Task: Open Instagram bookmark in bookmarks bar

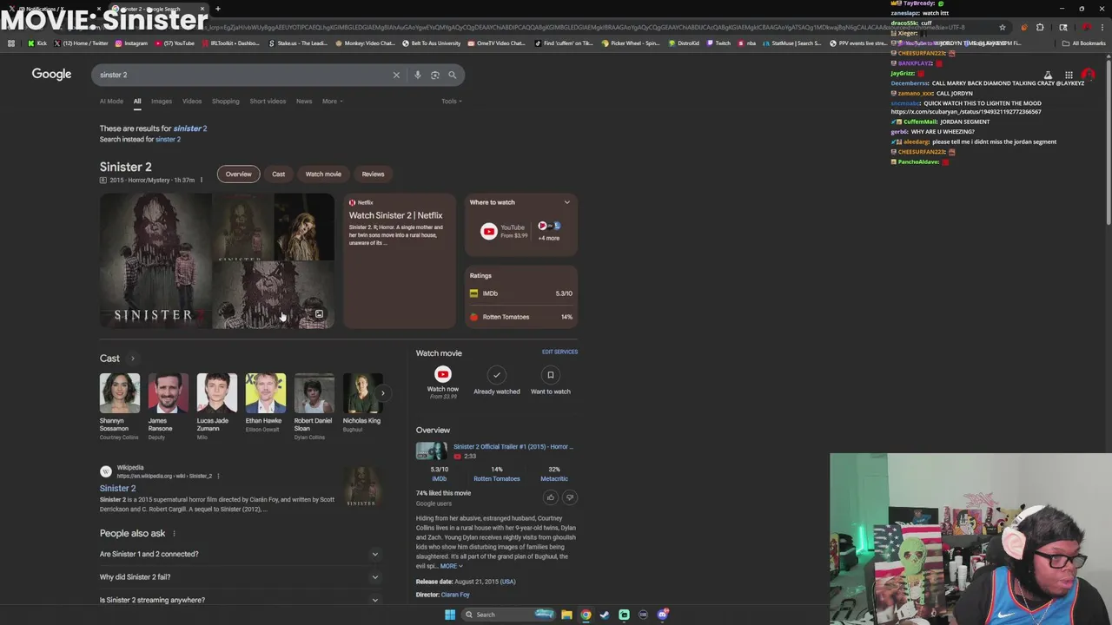Action: (131, 43)
